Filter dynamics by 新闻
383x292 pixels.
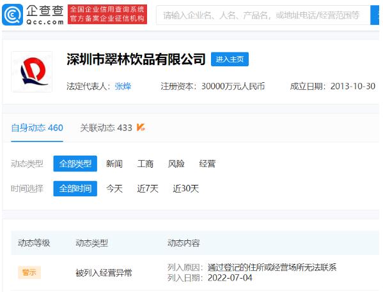click(114, 164)
